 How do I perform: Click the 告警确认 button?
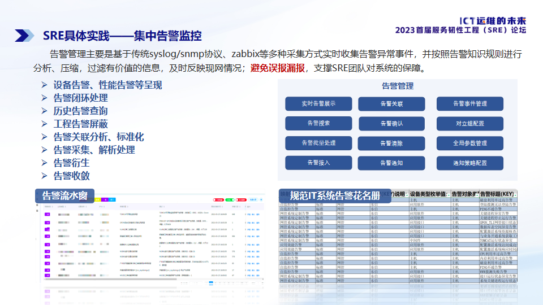coord(391,124)
